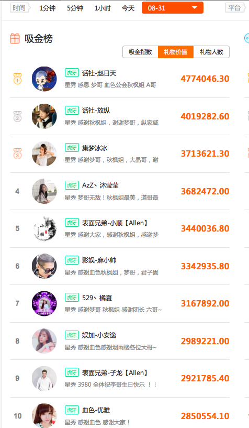This screenshot has width=249, height=428.
Task: Switch ranking to 礼物人数
Action: click(x=211, y=52)
